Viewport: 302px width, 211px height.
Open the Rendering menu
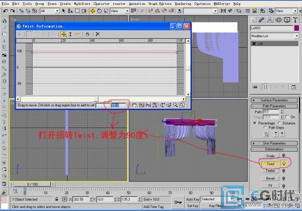(183, 4)
